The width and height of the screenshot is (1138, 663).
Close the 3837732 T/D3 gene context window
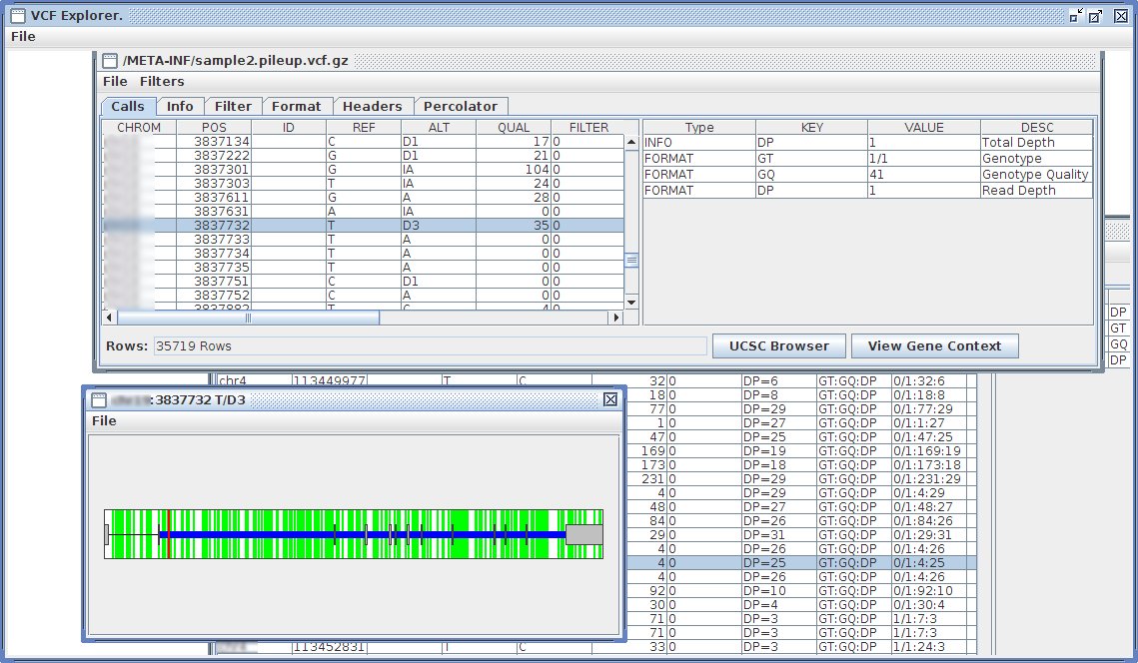tap(609, 399)
